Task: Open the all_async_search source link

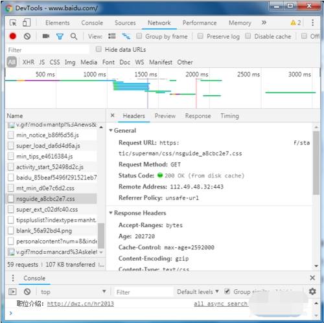Action: point(220,304)
